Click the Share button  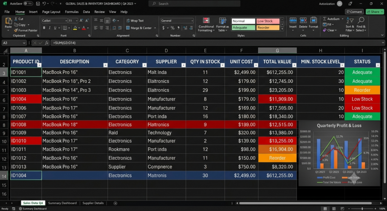coord(375,12)
